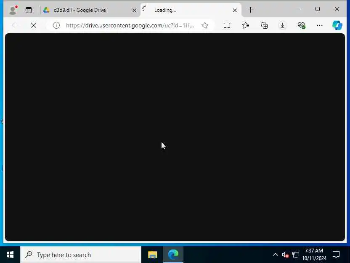Stop loading the page

point(34,25)
